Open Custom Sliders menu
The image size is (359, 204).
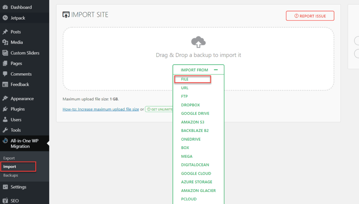point(25,53)
